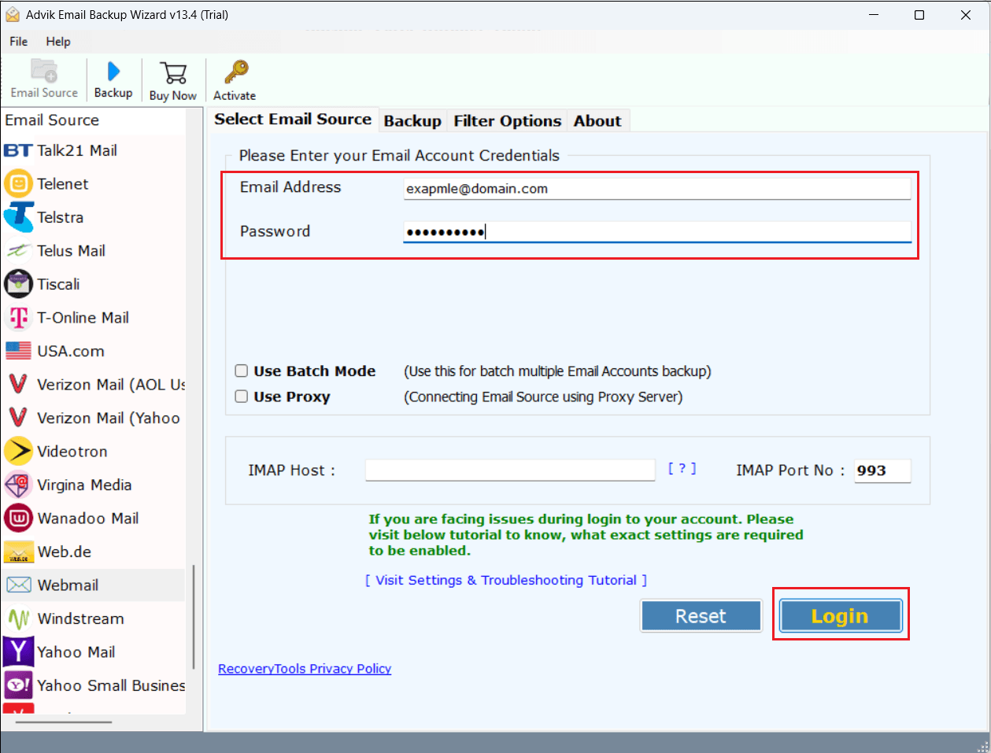Click the Webmail list entry text
Screen dimensions: 991x753
pyautogui.click(x=68, y=585)
